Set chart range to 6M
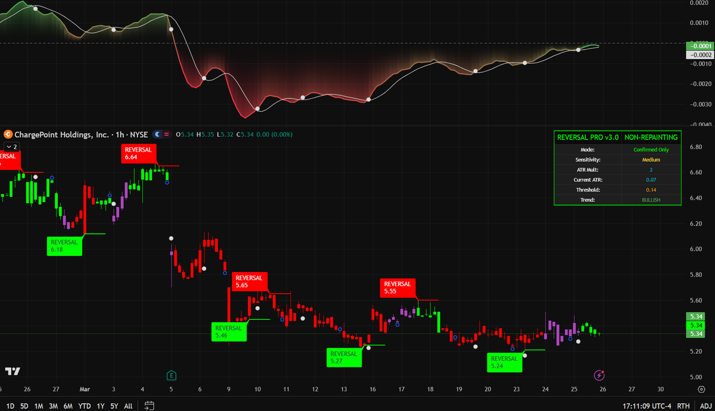 tap(69, 406)
